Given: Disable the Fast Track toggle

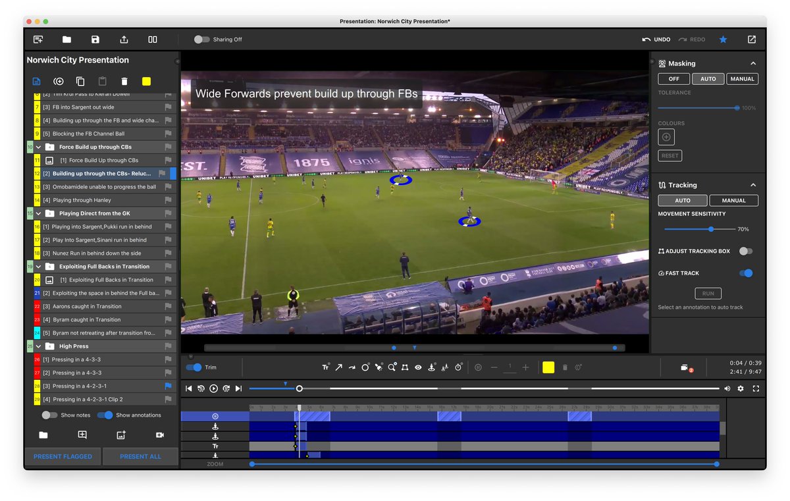Looking at the screenshot, I should click(x=745, y=273).
